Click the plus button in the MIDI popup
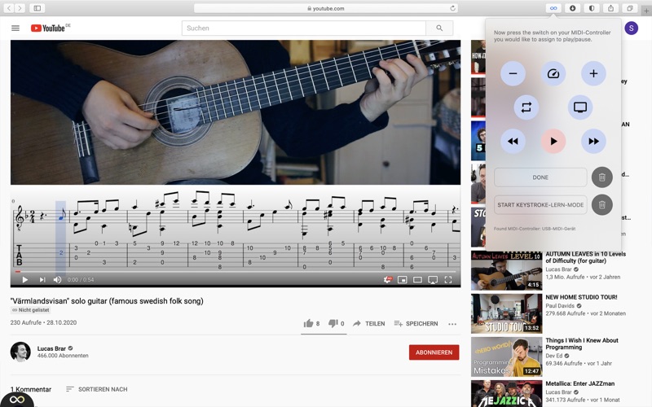652x407 pixels. pos(593,74)
